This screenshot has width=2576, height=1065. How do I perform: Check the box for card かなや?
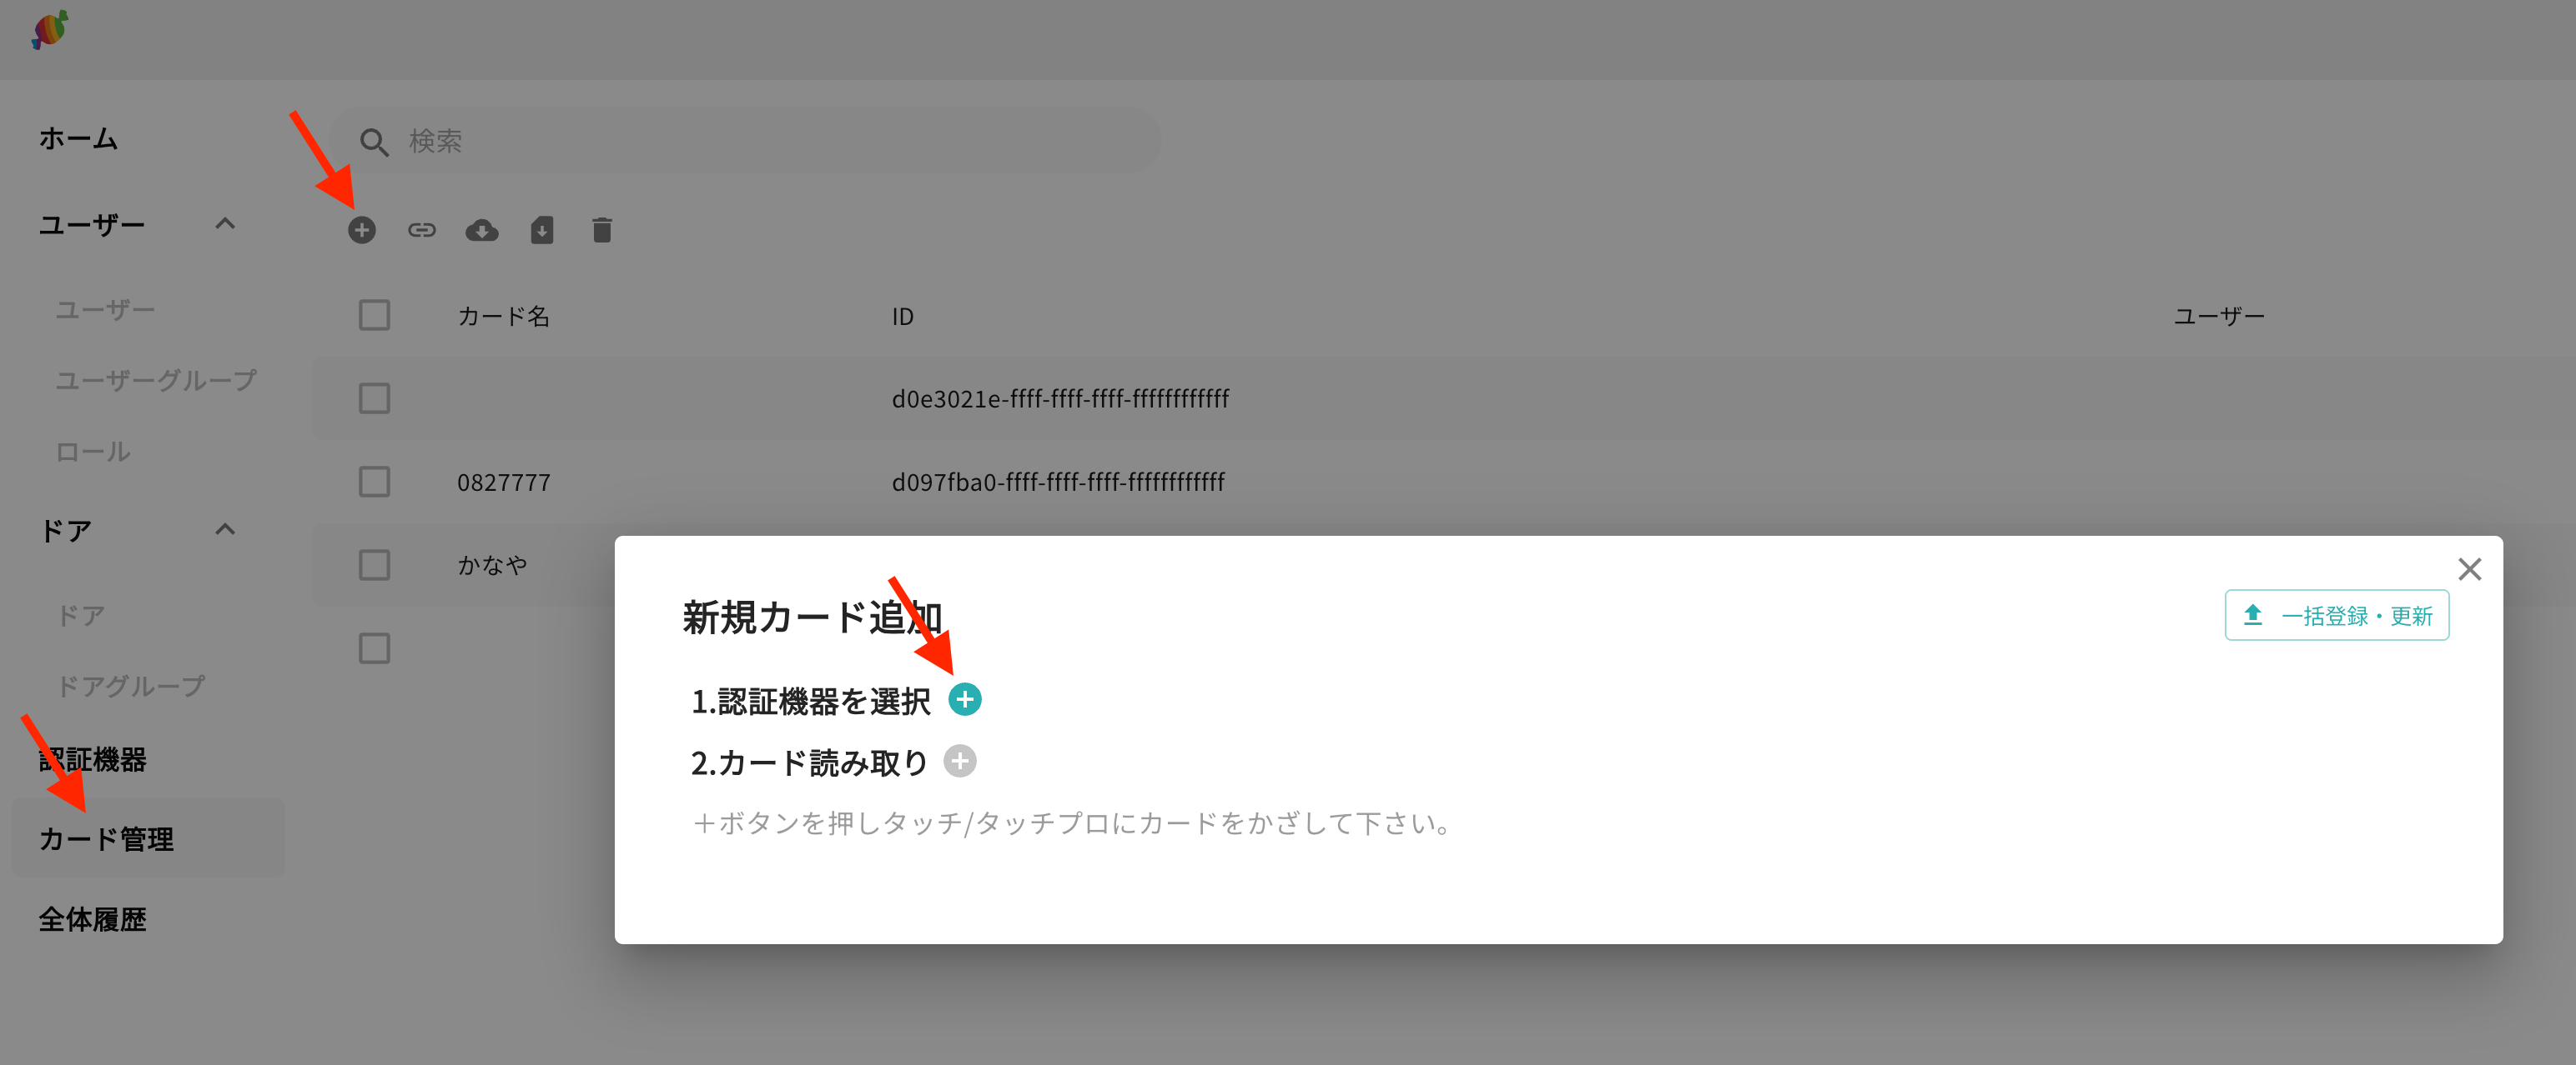374,566
